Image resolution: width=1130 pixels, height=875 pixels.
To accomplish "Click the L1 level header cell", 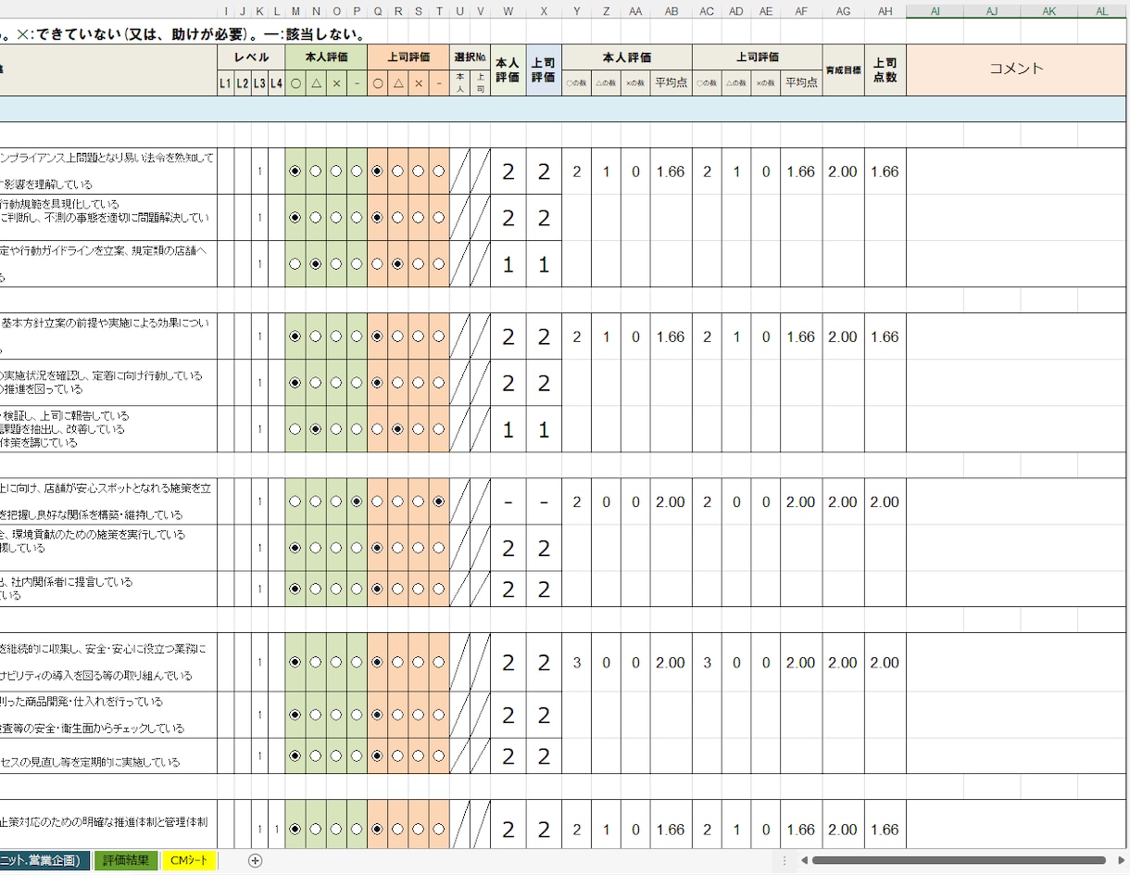I will tap(225, 83).
